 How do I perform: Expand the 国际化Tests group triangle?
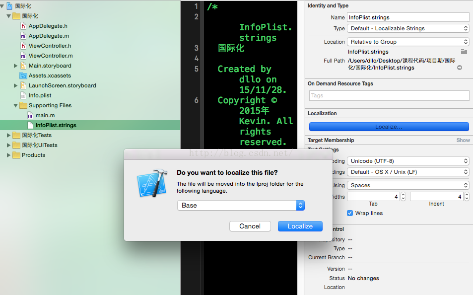[8, 135]
